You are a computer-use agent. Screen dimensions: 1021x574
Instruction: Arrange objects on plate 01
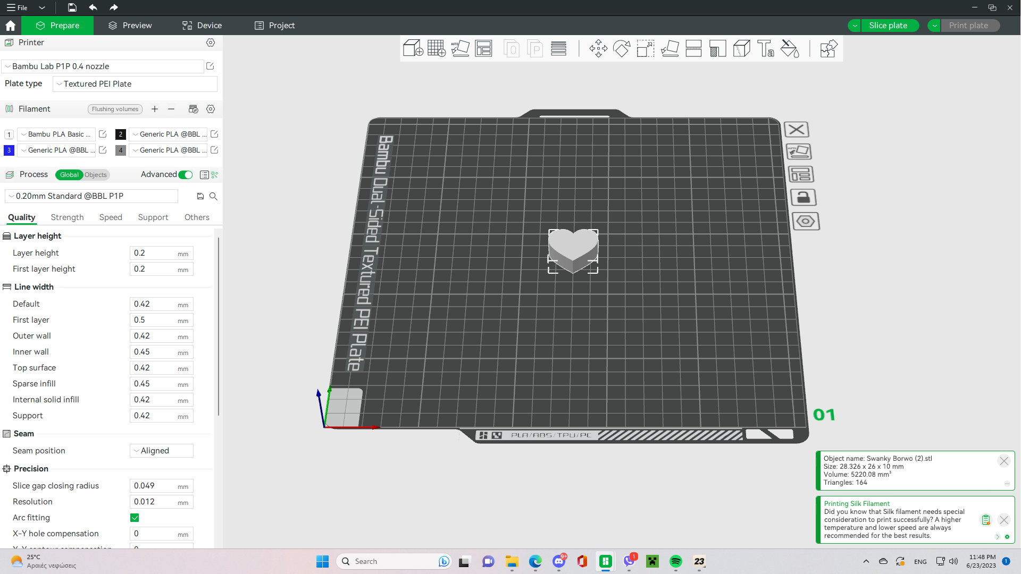801,174
